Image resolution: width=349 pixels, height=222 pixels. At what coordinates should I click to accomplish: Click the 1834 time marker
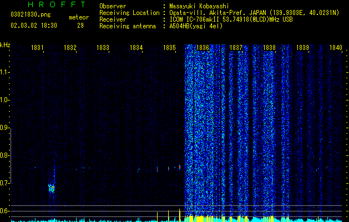136,48
